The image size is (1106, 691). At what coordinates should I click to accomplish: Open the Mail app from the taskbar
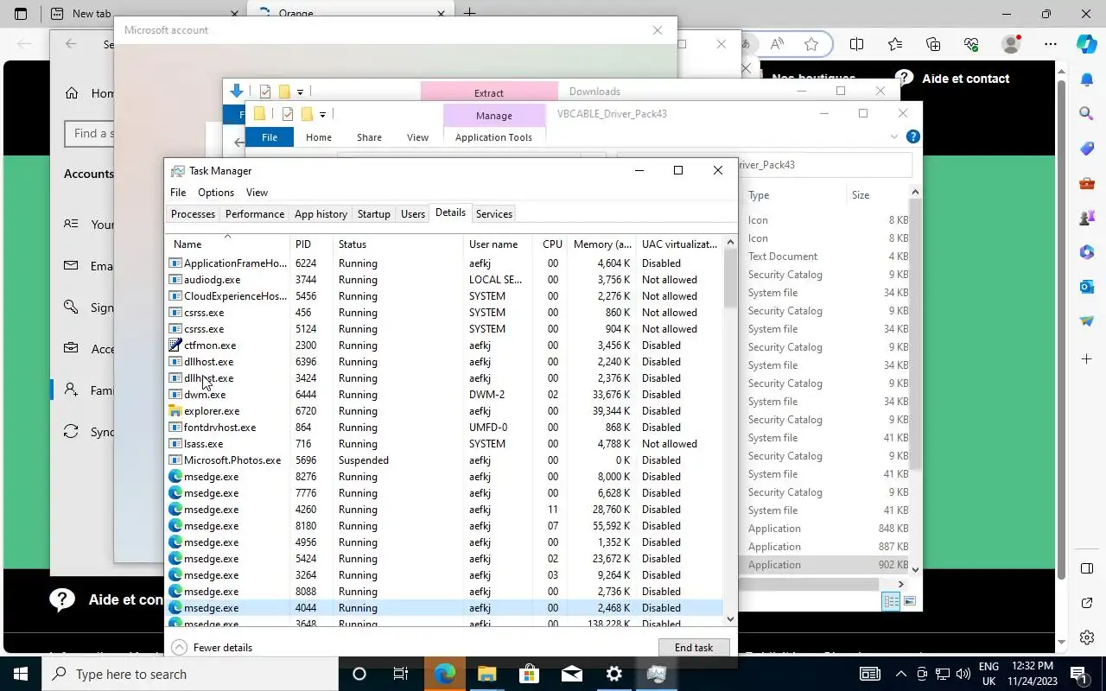[x=571, y=674]
